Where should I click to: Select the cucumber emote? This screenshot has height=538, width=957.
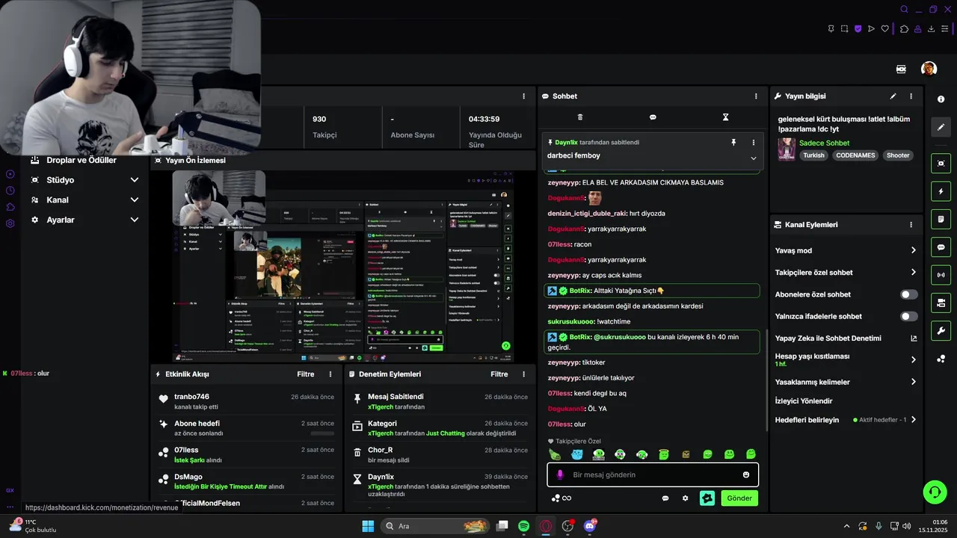[x=555, y=454]
